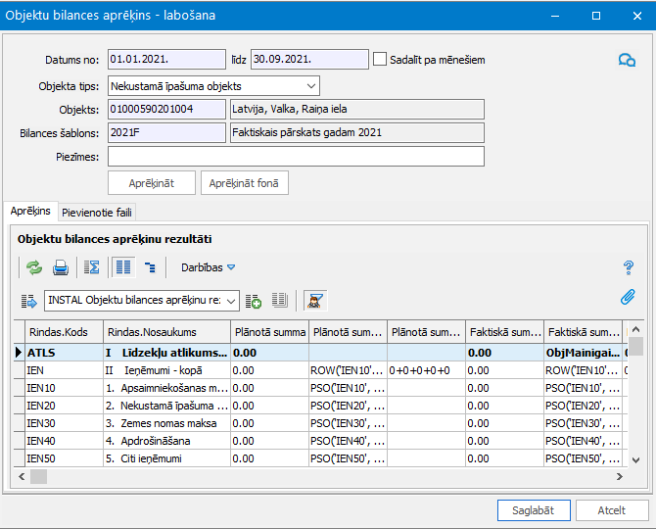Click the 'Piezīmes' notes input field
This screenshot has height=529, width=656.
296,157
